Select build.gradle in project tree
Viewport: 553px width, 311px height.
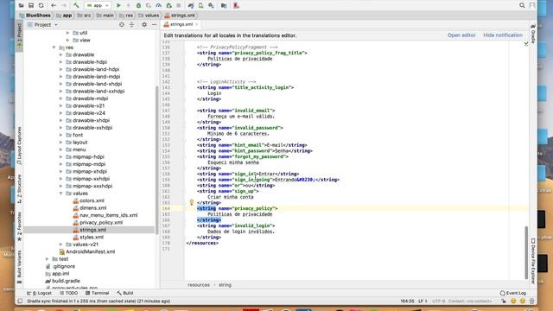click(62, 281)
